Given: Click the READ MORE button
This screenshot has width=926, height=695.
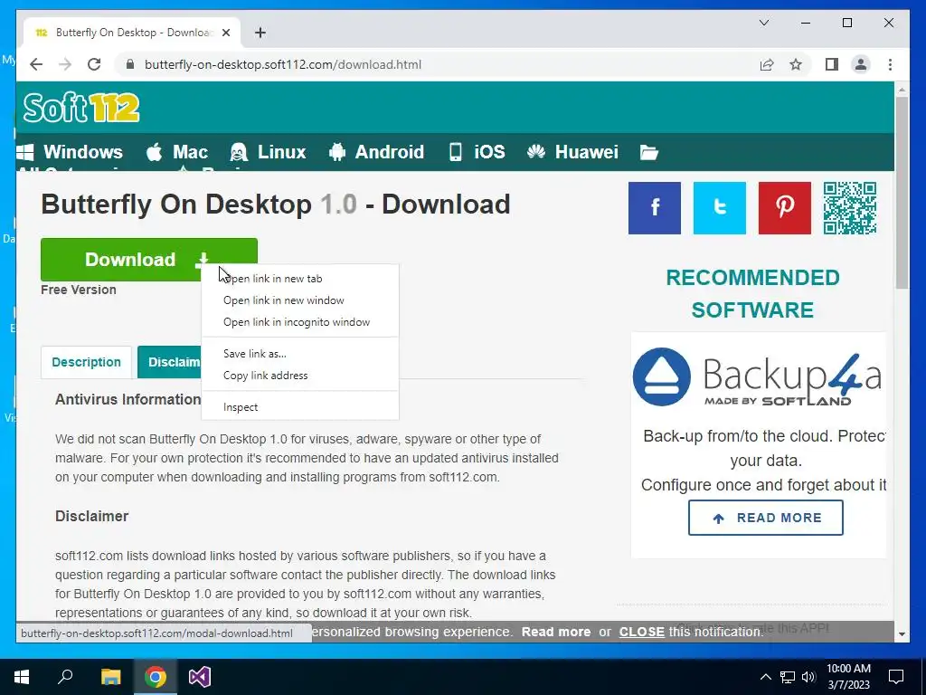Looking at the screenshot, I should pyautogui.click(x=765, y=518).
